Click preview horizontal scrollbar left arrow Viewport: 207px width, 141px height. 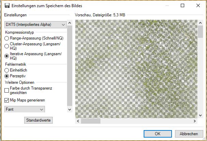point(78,121)
